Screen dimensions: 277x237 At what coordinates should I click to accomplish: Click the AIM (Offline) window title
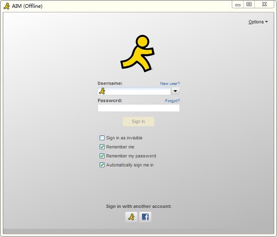coord(27,6)
